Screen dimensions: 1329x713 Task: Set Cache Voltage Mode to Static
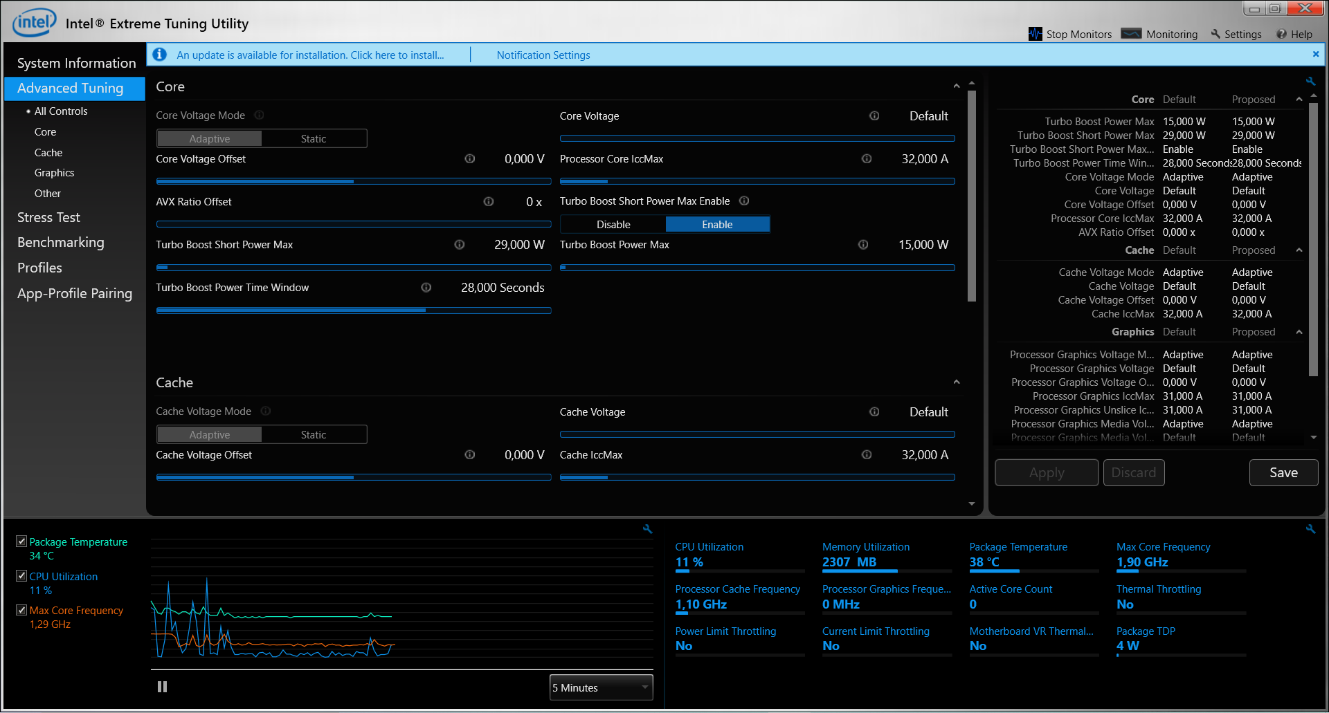pyautogui.click(x=314, y=434)
